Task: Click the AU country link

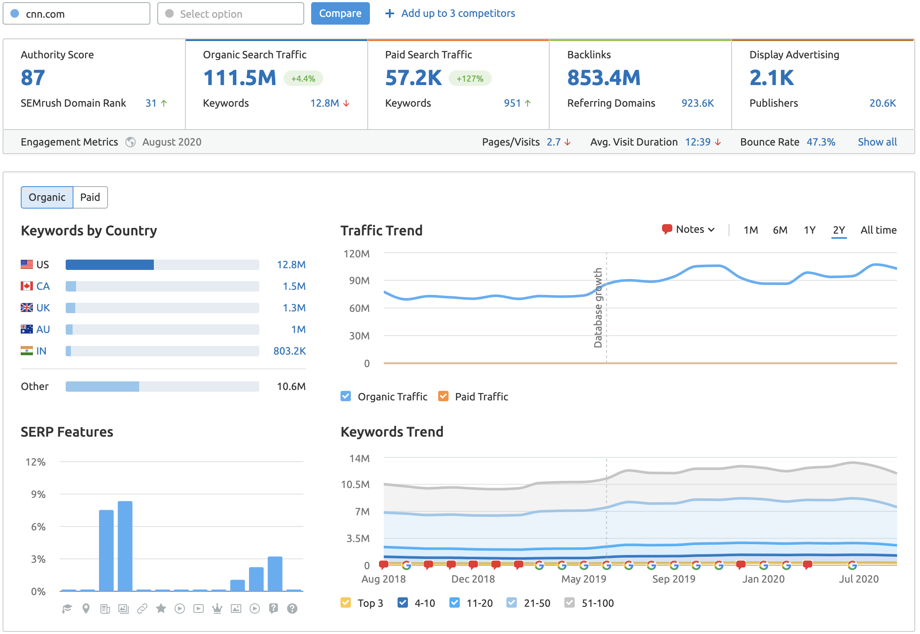Action: click(x=43, y=329)
